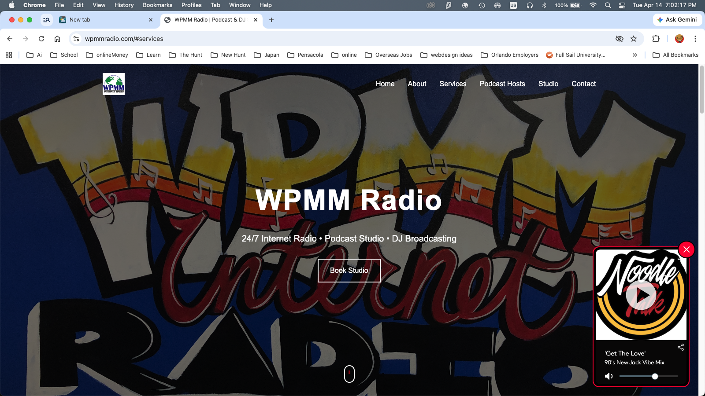
Task: Open the School bookmarks folder
Action: click(x=64, y=55)
